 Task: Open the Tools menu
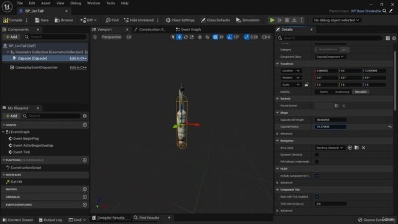coord(111,3)
